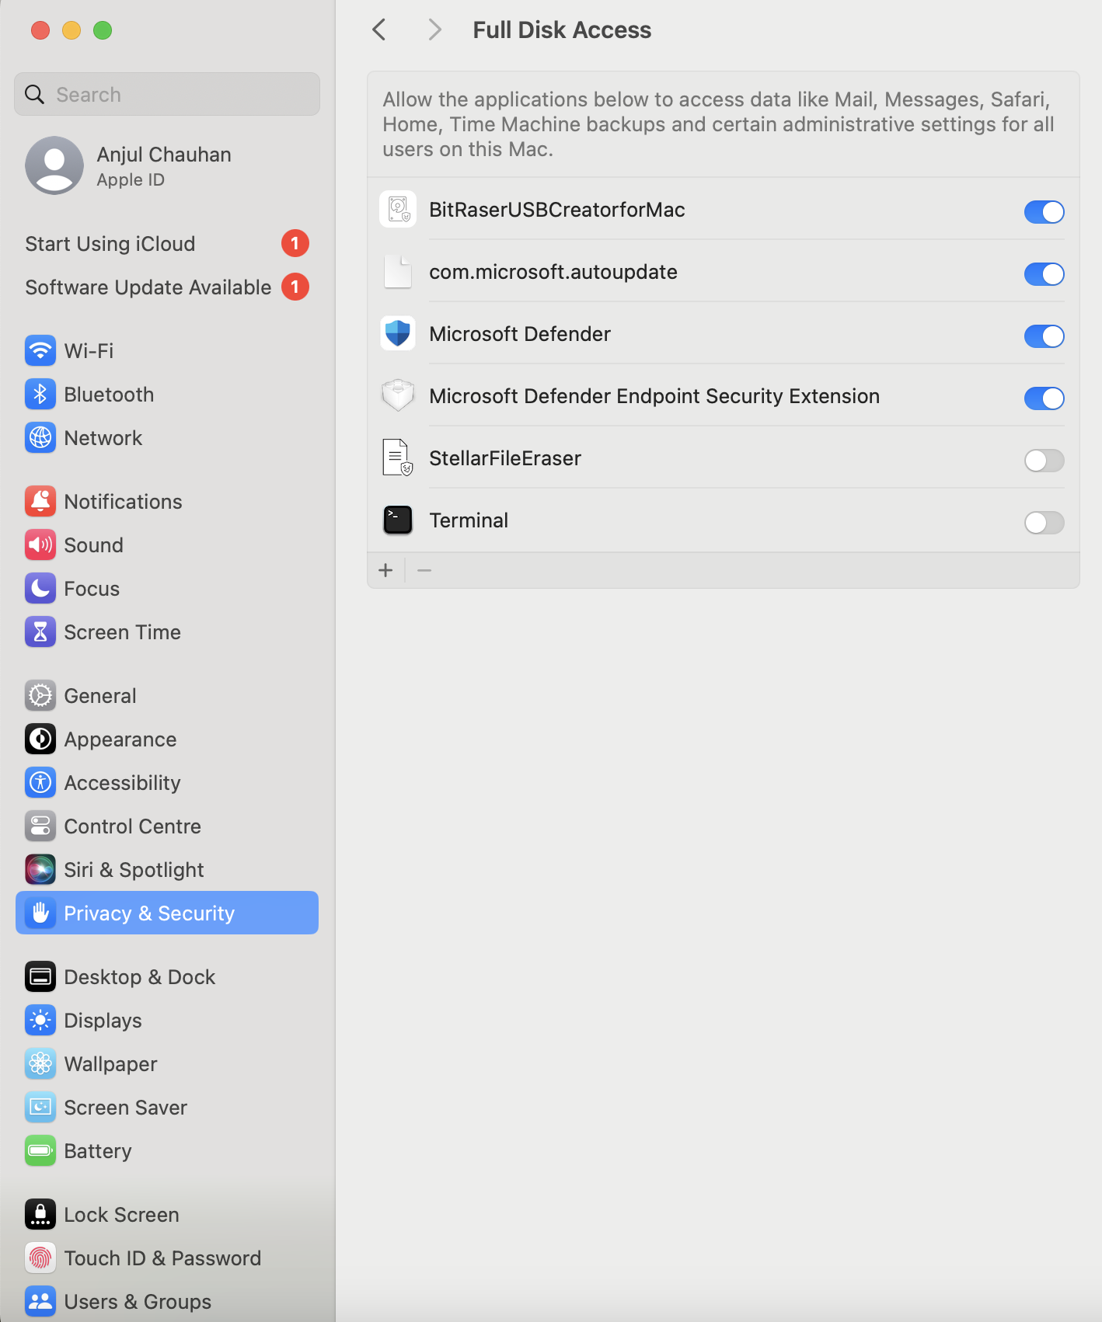Click the Search field
Screen dimensions: 1102x1322
[x=167, y=95]
